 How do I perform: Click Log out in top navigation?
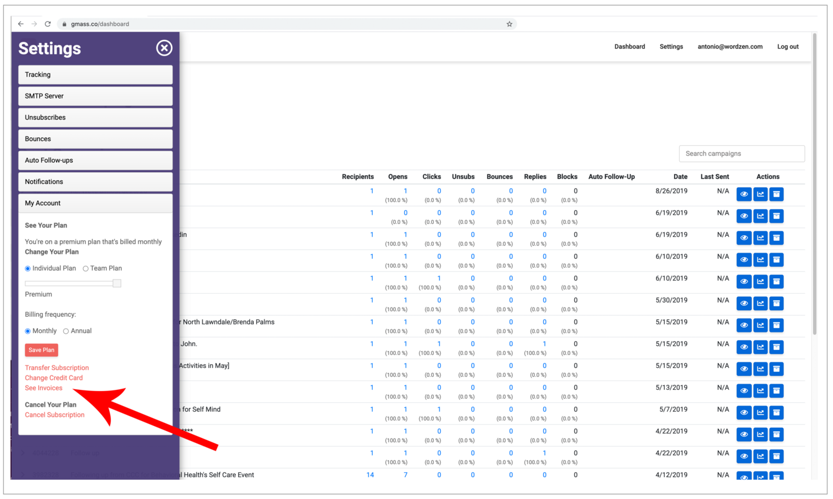pyautogui.click(x=787, y=47)
